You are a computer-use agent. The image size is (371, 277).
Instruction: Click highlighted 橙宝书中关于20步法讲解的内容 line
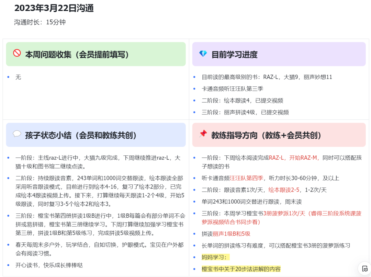pyautogui.click(x=241, y=269)
